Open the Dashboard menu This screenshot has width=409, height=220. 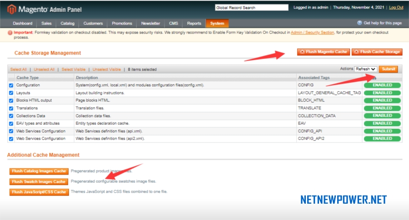(23, 23)
